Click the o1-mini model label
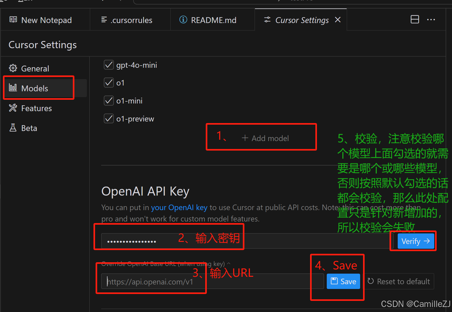Viewport: 452px width, 312px height. tap(129, 101)
